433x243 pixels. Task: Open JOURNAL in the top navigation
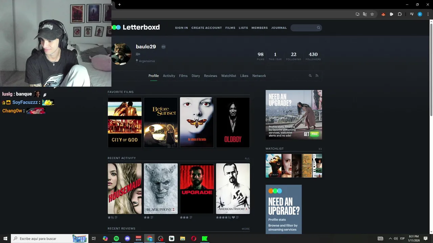[x=279, y=28]
